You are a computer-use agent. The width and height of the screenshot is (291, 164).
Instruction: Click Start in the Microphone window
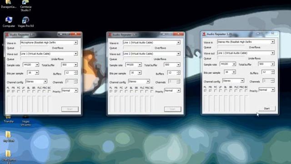click(70, 109)
